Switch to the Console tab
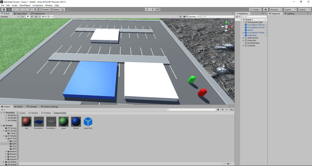Screen dimensions: 312x166 [x=31, y=107]
